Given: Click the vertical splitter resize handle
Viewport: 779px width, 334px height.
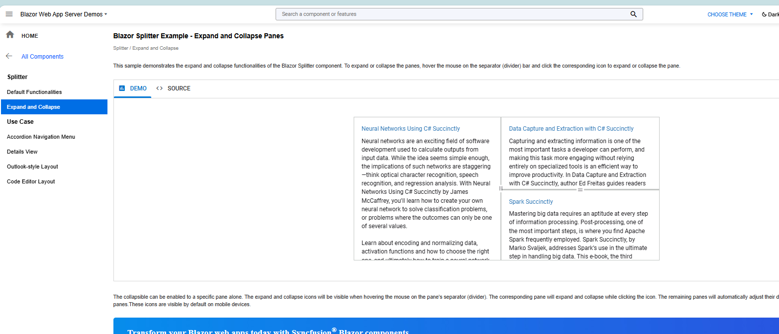Looking at the screenshot, I should [501, 189].
